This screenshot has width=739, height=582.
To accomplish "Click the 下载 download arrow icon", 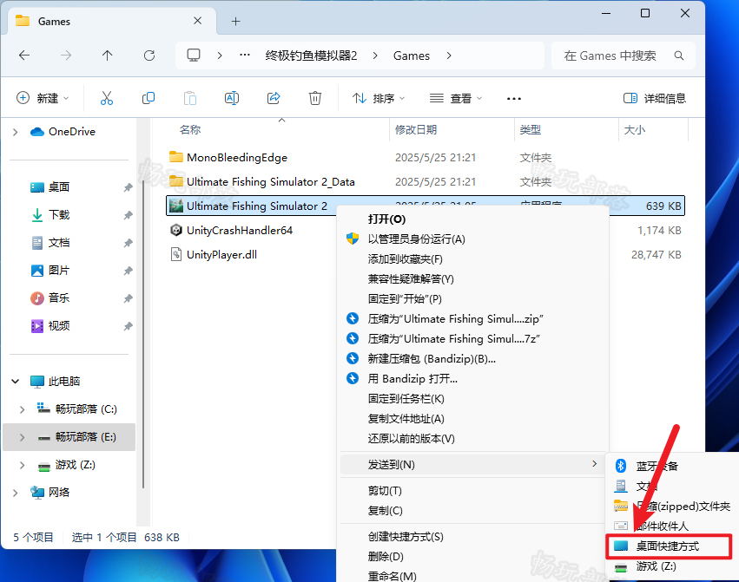I will 37,215.
